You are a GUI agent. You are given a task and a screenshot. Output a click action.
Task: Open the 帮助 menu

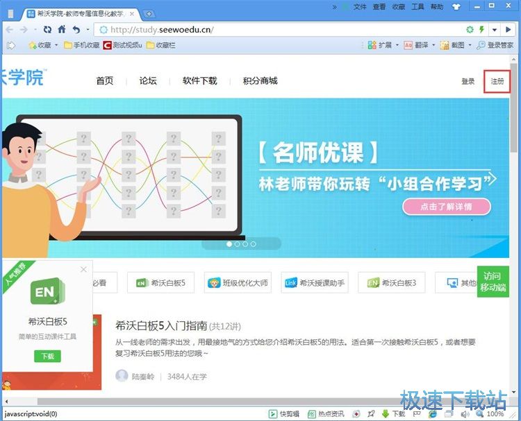[x=437, y=7]
